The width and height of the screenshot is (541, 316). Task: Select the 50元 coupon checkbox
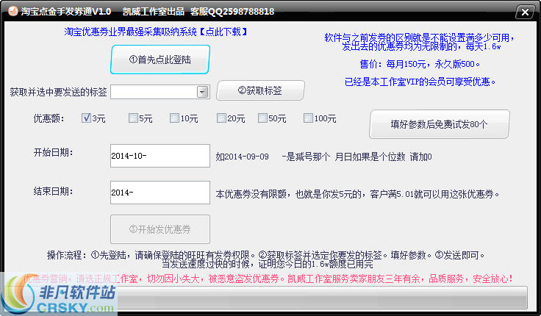point(262,118)
